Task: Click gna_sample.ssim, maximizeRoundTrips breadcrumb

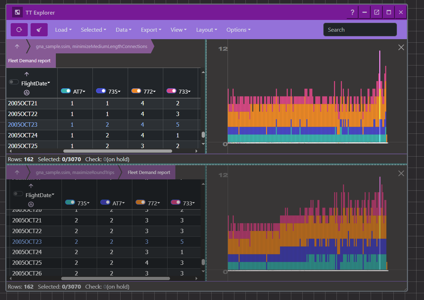Action: click(x=75, y=173)
